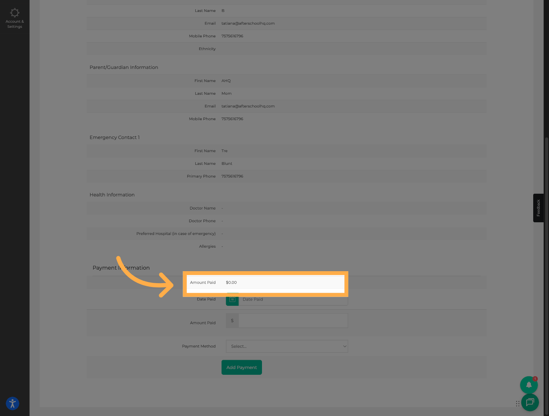Viewport: 549px width, 416px height.
Task: Click the calendar icon beside Date Paid
Action: [232, 299]
